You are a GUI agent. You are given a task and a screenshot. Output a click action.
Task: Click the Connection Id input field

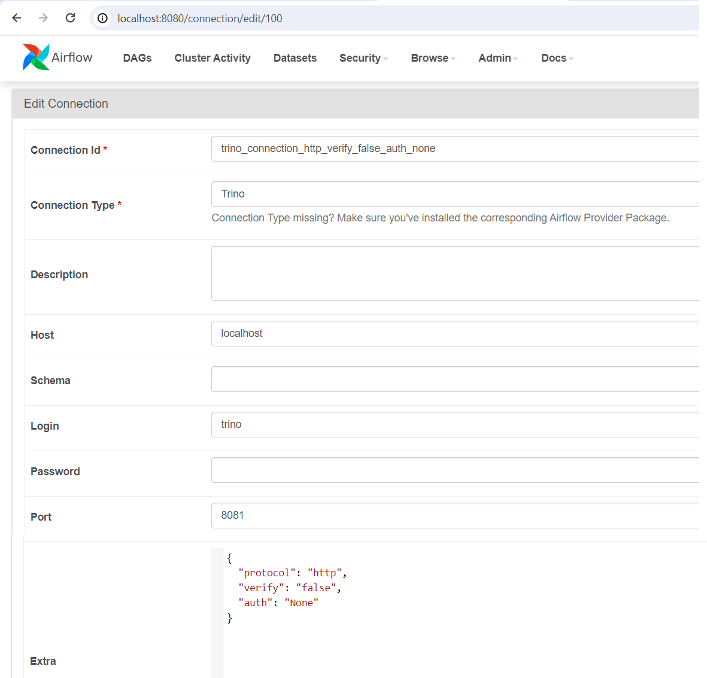456,149
